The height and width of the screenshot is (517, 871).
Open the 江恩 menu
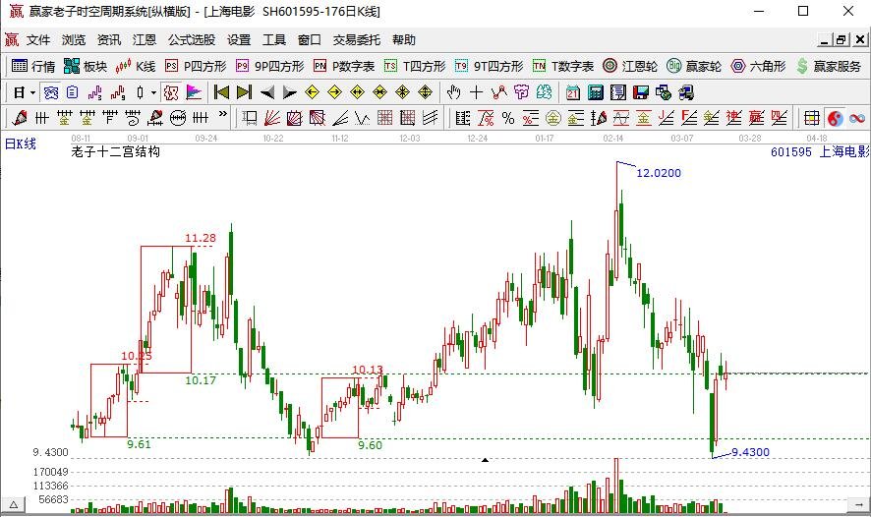click(145, 40)
